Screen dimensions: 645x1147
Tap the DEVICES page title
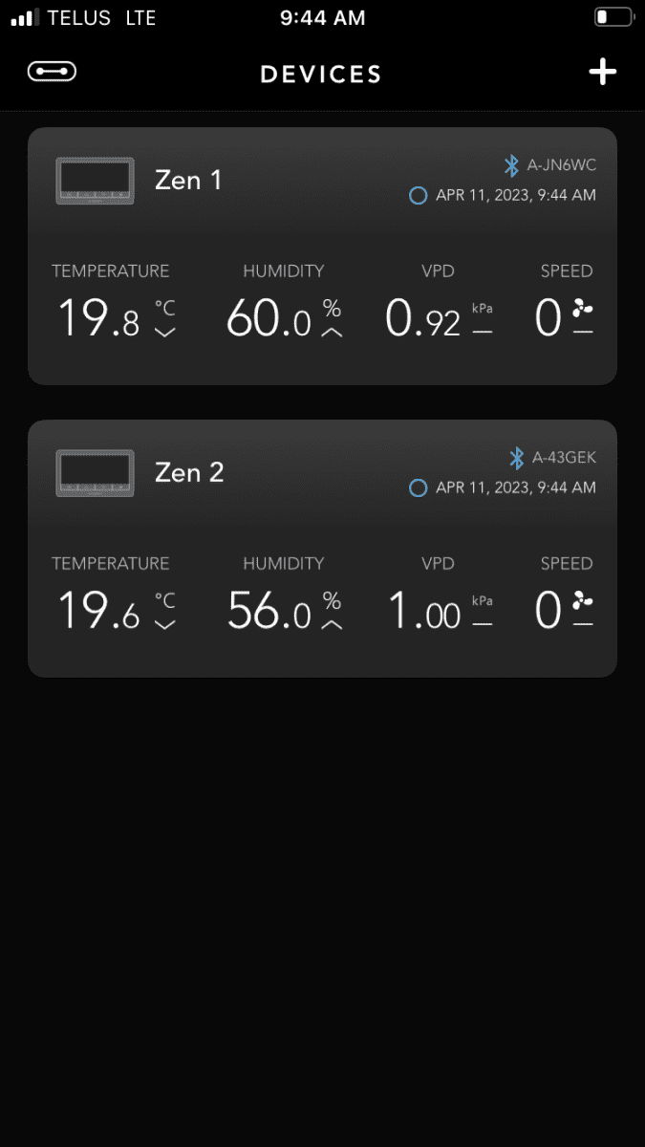pyautogui.click(x=321, y=74)
